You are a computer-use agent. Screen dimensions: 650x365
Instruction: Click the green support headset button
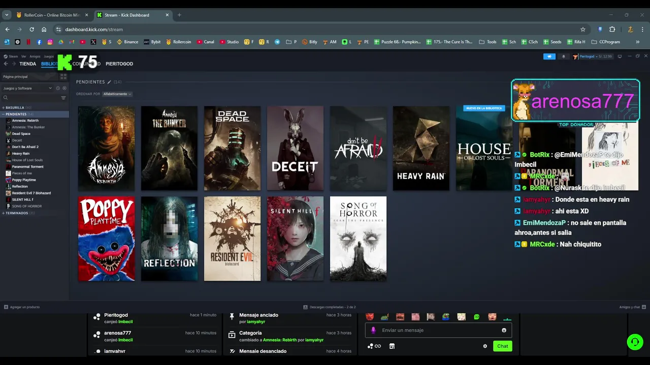tap(635, 342)
